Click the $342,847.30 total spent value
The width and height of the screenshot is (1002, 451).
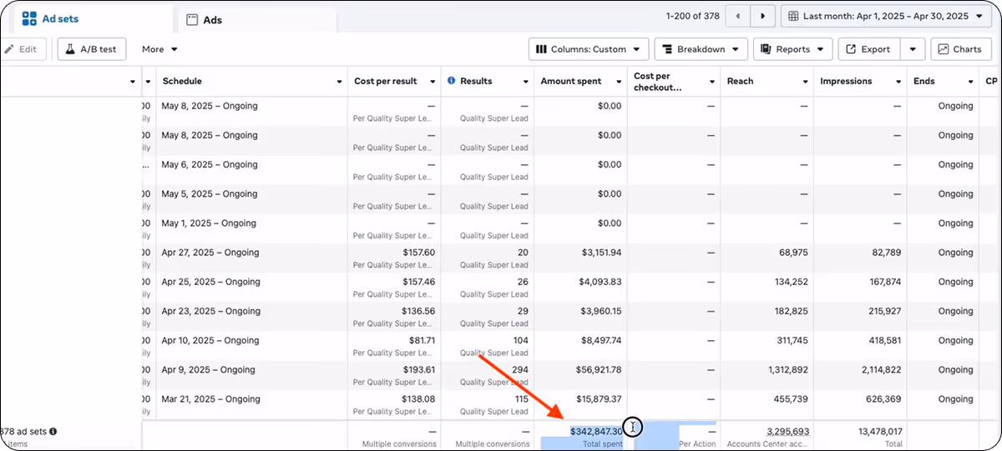(596, 431)
